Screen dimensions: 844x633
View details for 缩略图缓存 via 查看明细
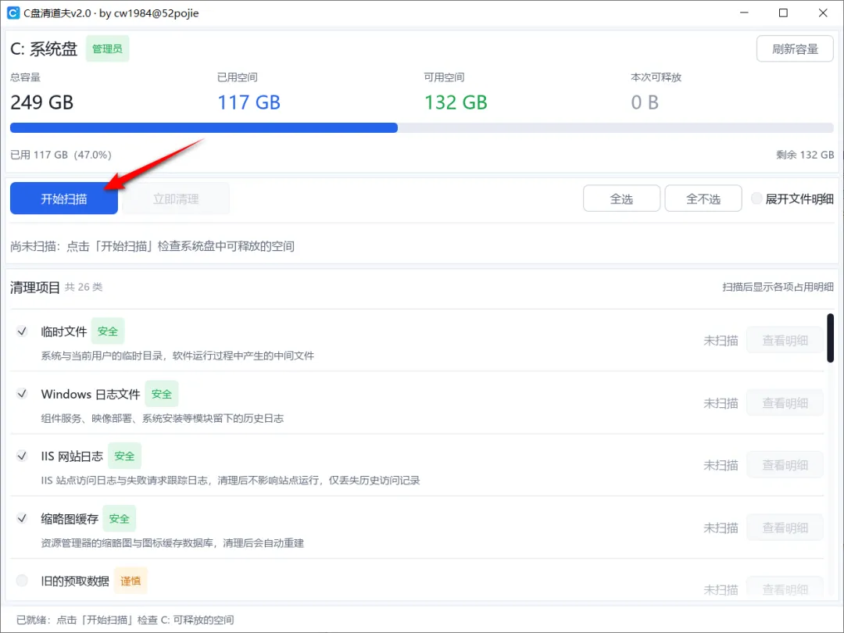pos(785,527)
